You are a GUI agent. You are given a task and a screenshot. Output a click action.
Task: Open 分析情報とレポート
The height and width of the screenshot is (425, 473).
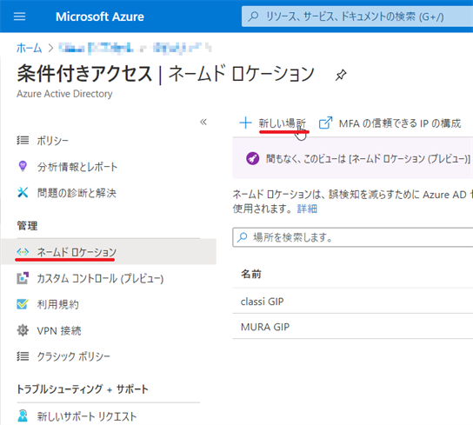tap(77, 167)
